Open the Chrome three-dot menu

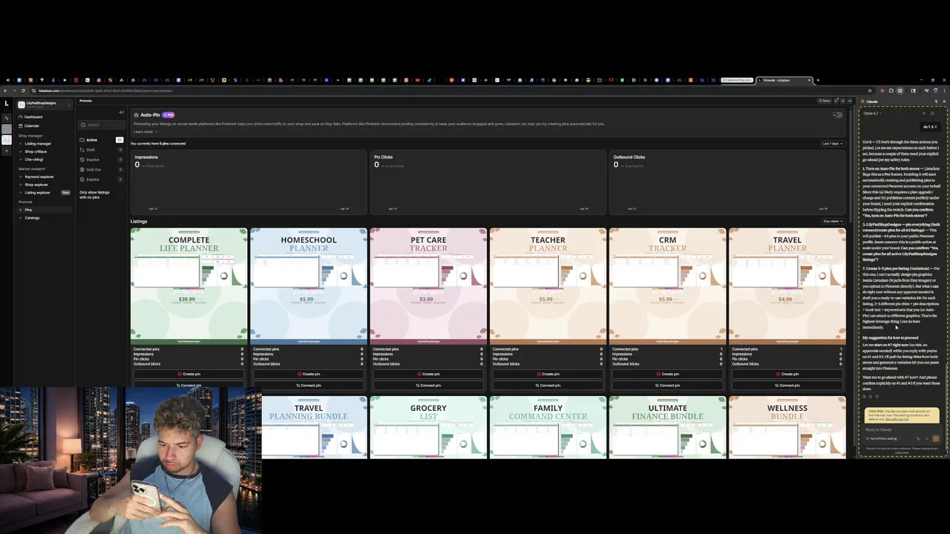point(945,90)
